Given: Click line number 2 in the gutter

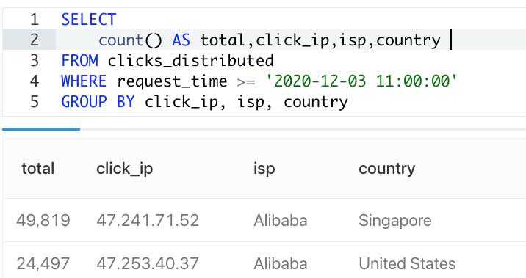Looking at the screenshot, I should (x=35, y=40).
